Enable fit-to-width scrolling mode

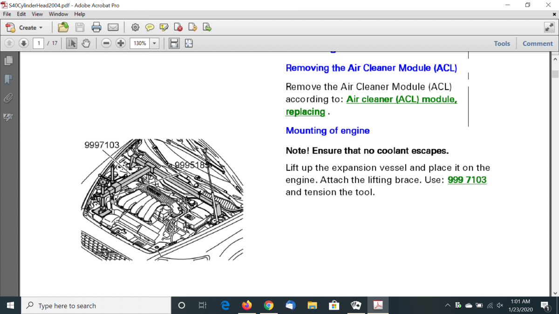(174, 43)
